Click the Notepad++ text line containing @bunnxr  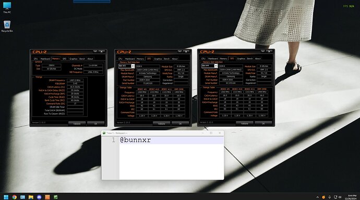(x=171, y=140)
